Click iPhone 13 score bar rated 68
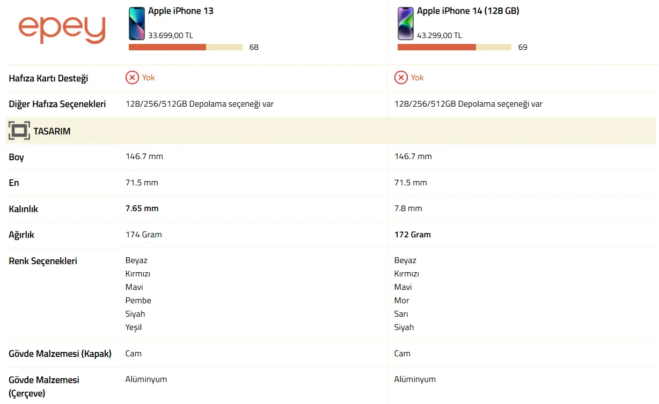The image size is (659, 404). click(x=186, y=47)
